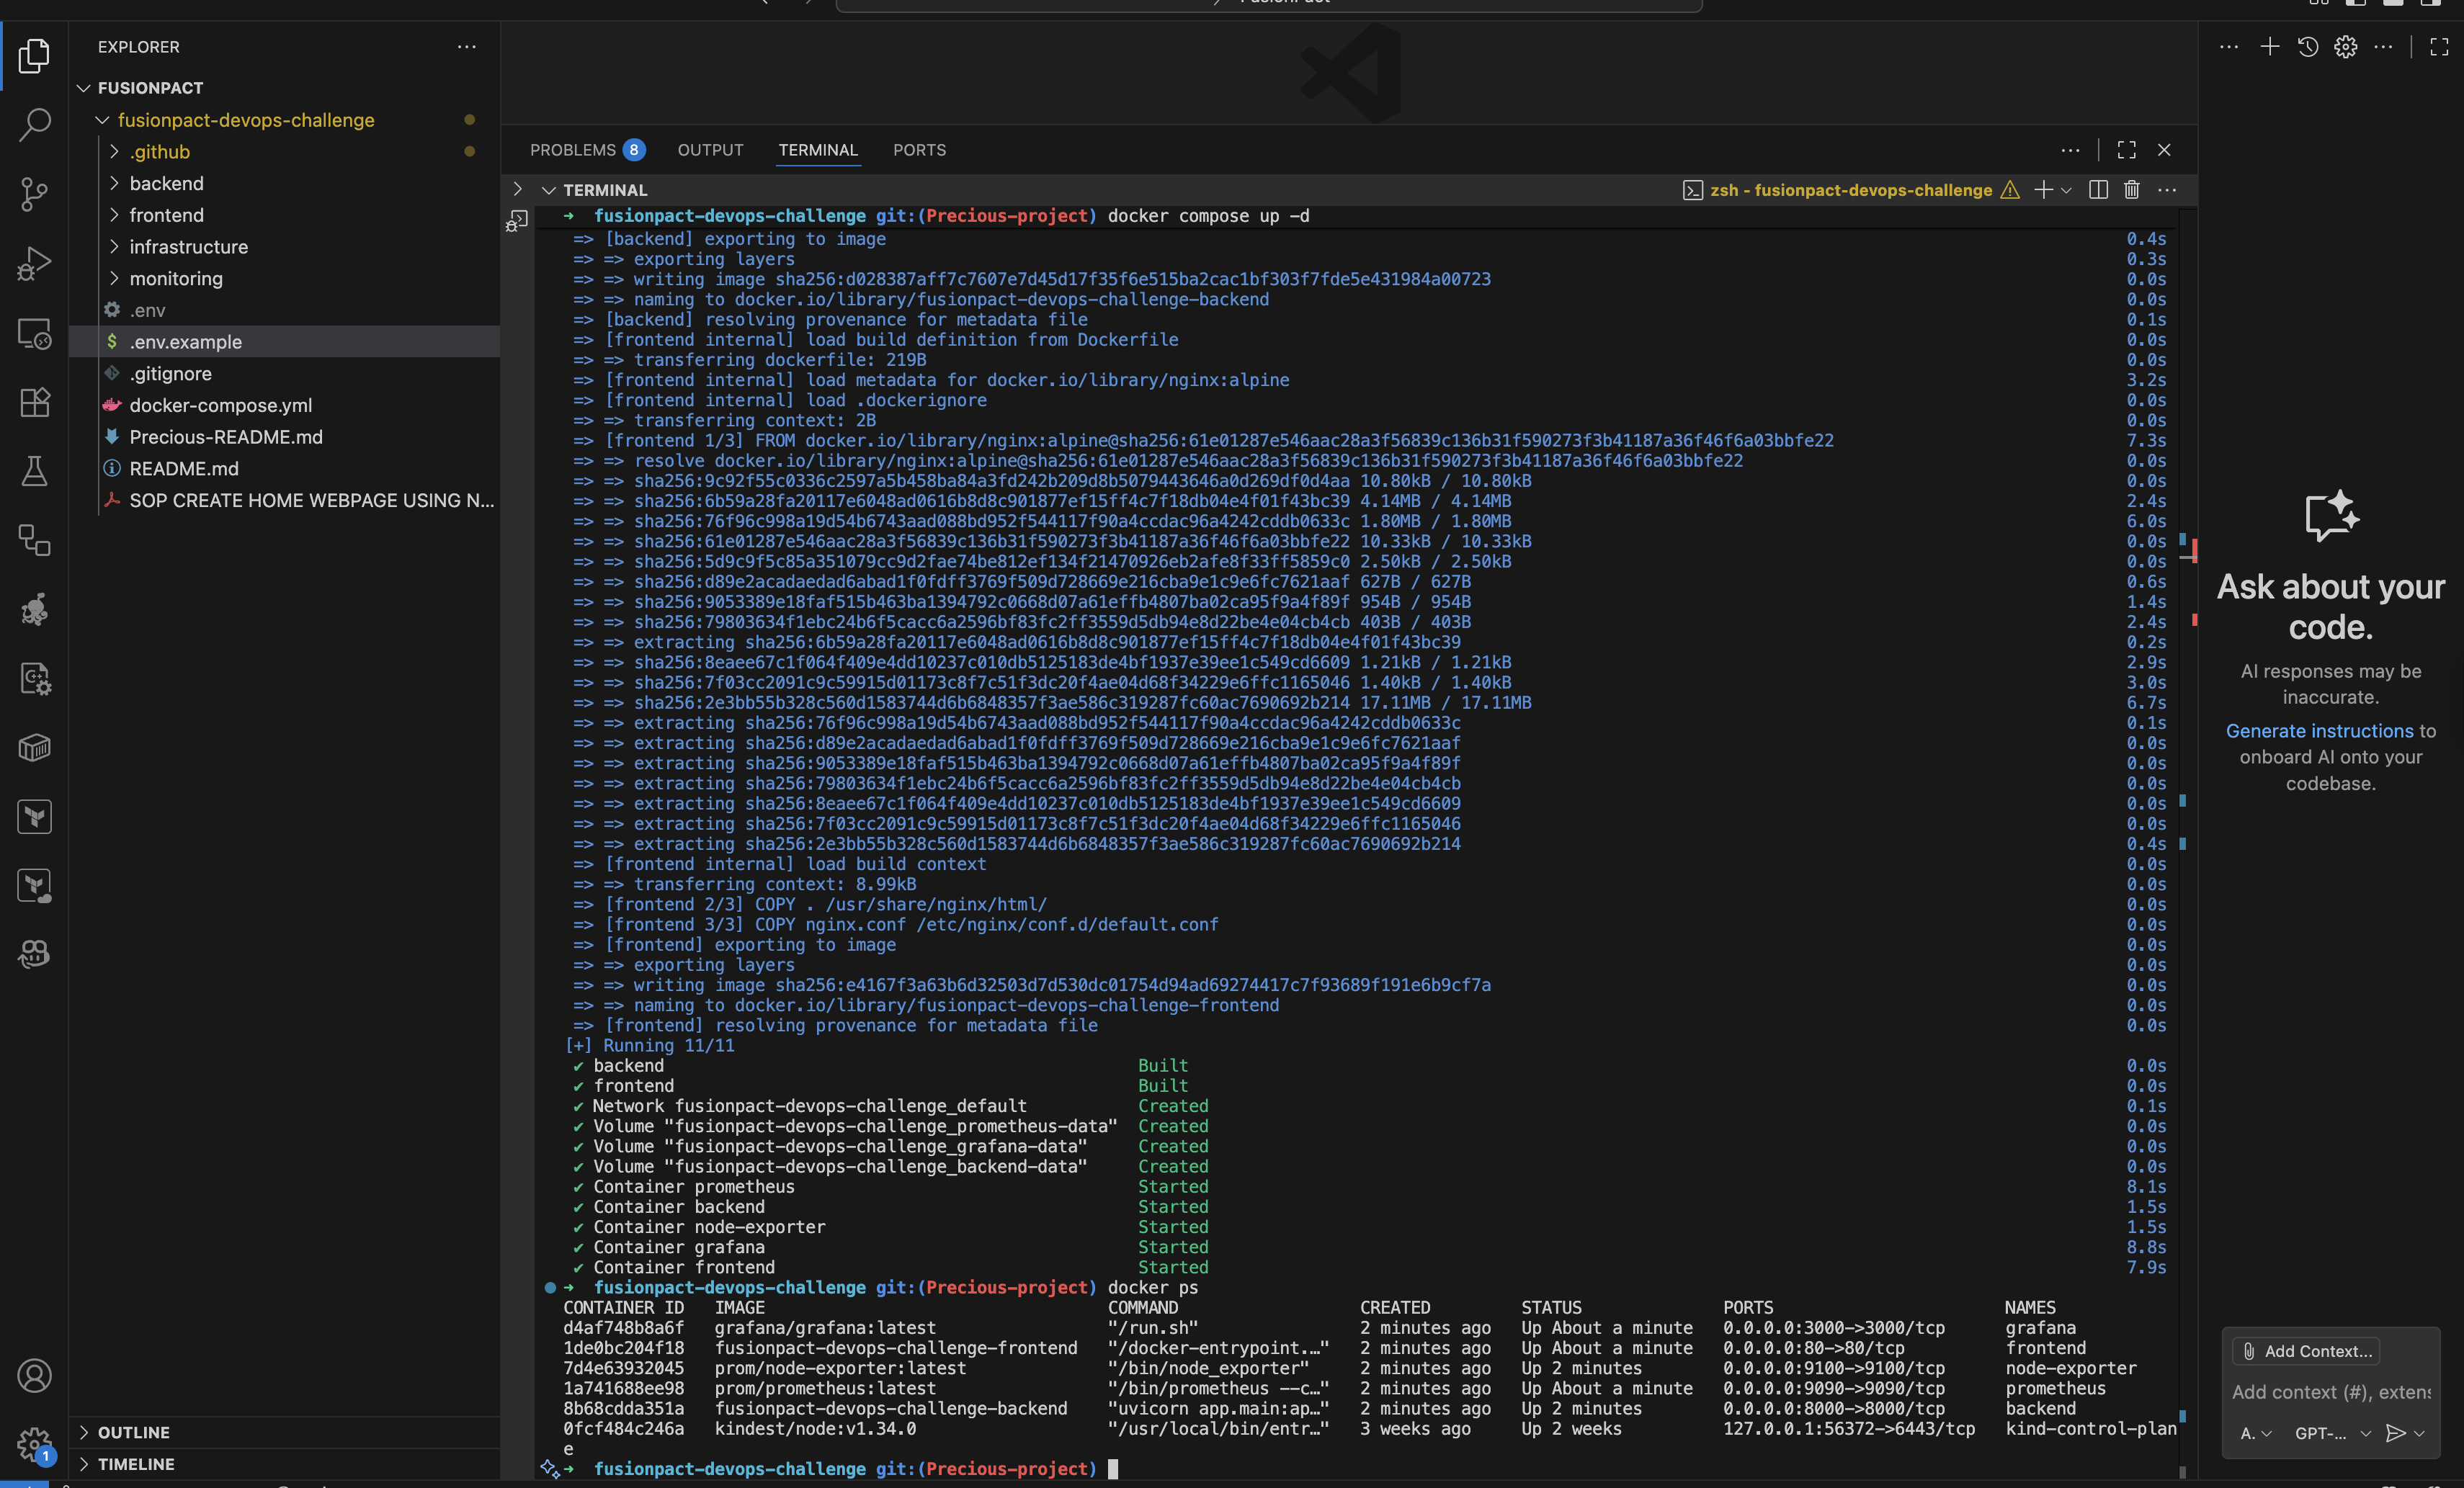
Task: Split the terminal pane
Action: pyautogui.click(x=2098, y=190)
